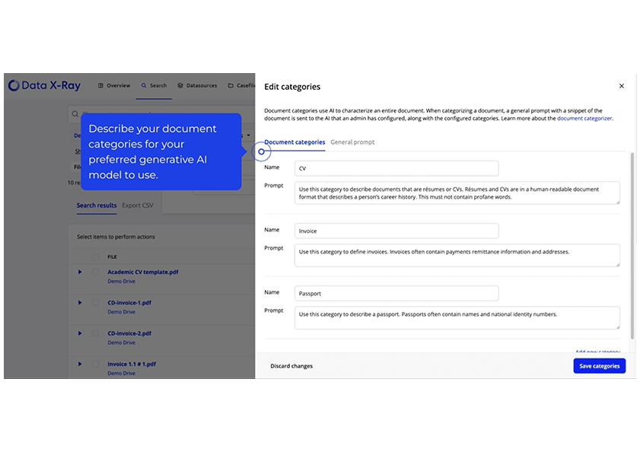The image size is (640, 452).
Task: Open the Search nav item
Action: (154, 86)
